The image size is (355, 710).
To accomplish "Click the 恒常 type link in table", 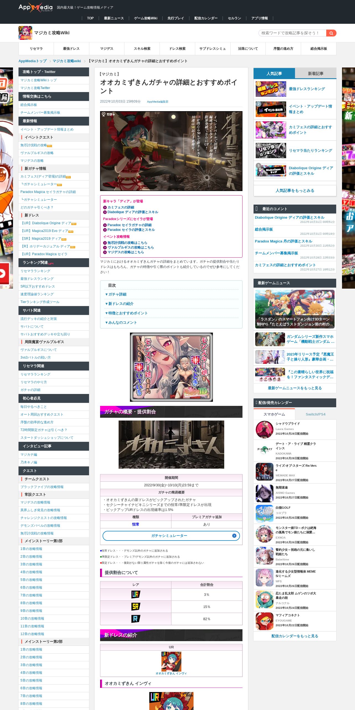I will [135, 524].
